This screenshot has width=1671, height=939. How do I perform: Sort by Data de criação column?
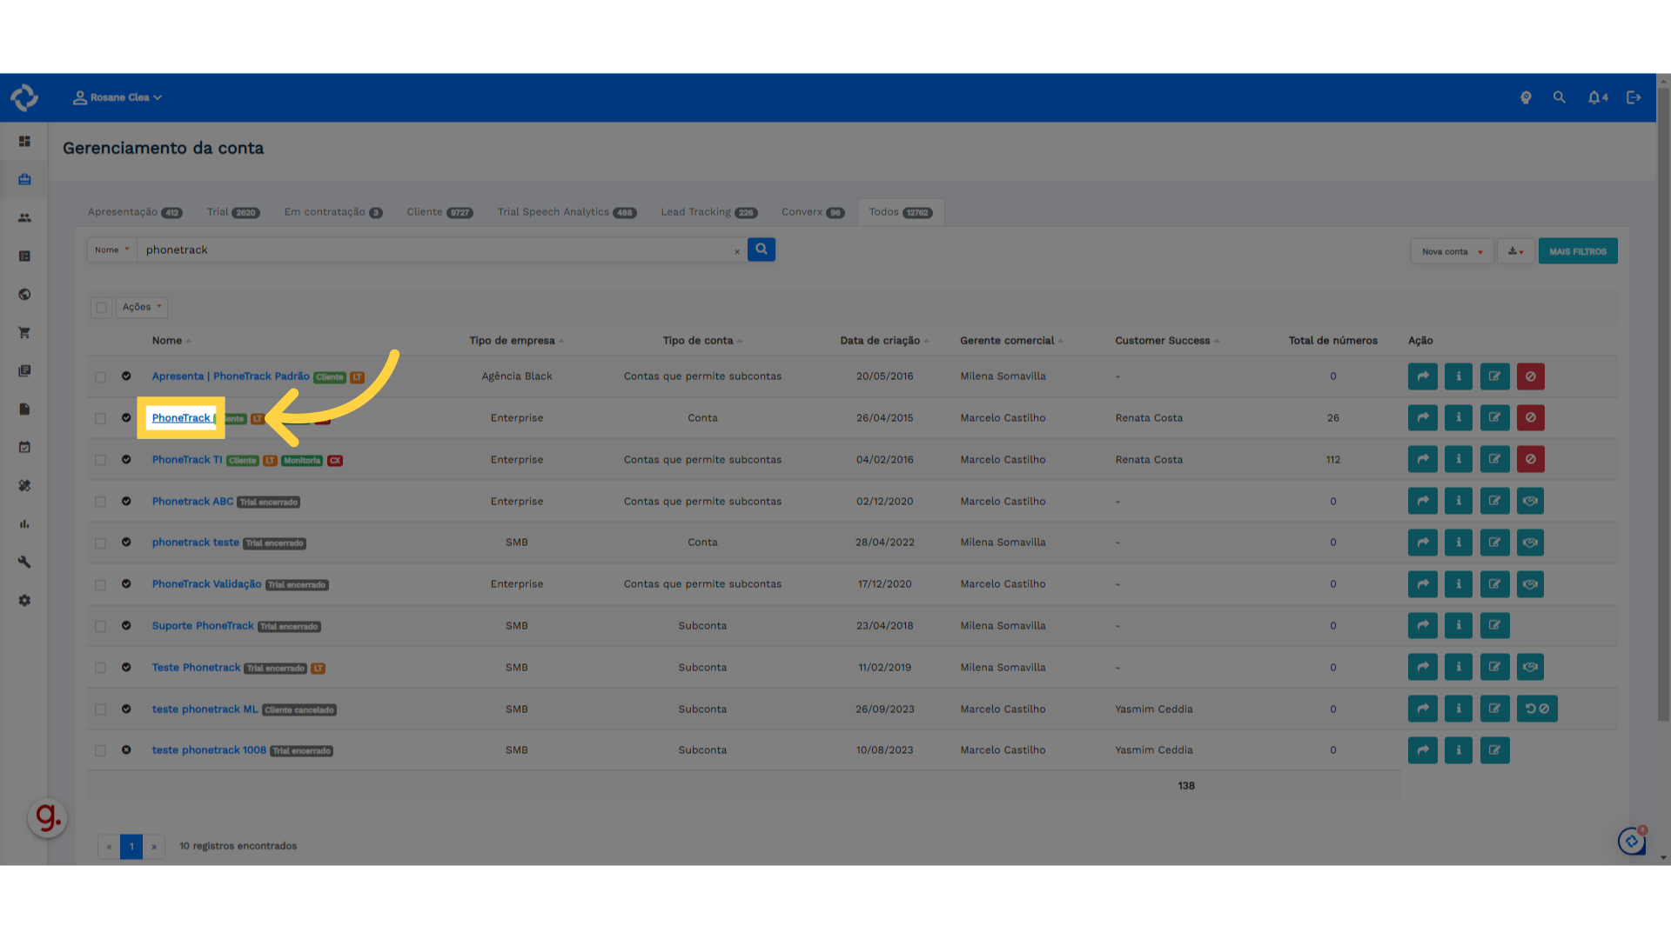click(884, 340)
